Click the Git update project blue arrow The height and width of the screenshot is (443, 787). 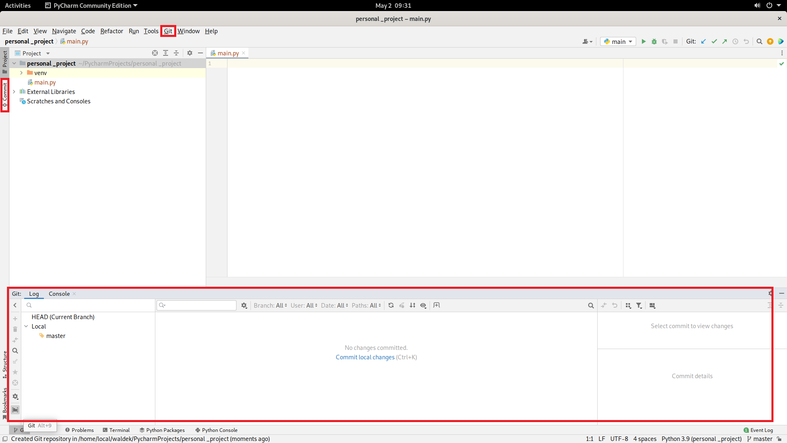click(703, 41)
